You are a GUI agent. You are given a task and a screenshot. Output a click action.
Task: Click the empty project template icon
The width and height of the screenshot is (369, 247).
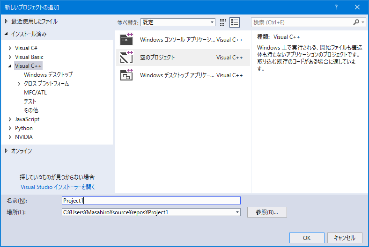pos(126,58)
